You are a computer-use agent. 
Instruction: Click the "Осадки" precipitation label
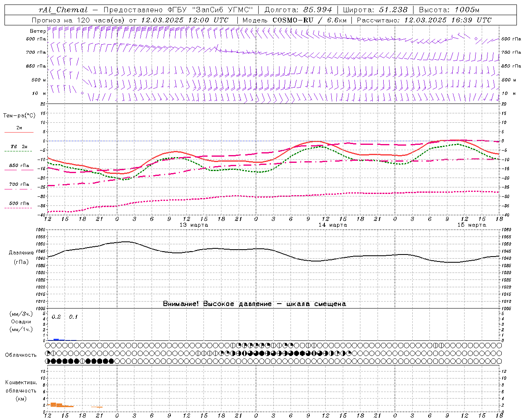[x=21, y=322]
